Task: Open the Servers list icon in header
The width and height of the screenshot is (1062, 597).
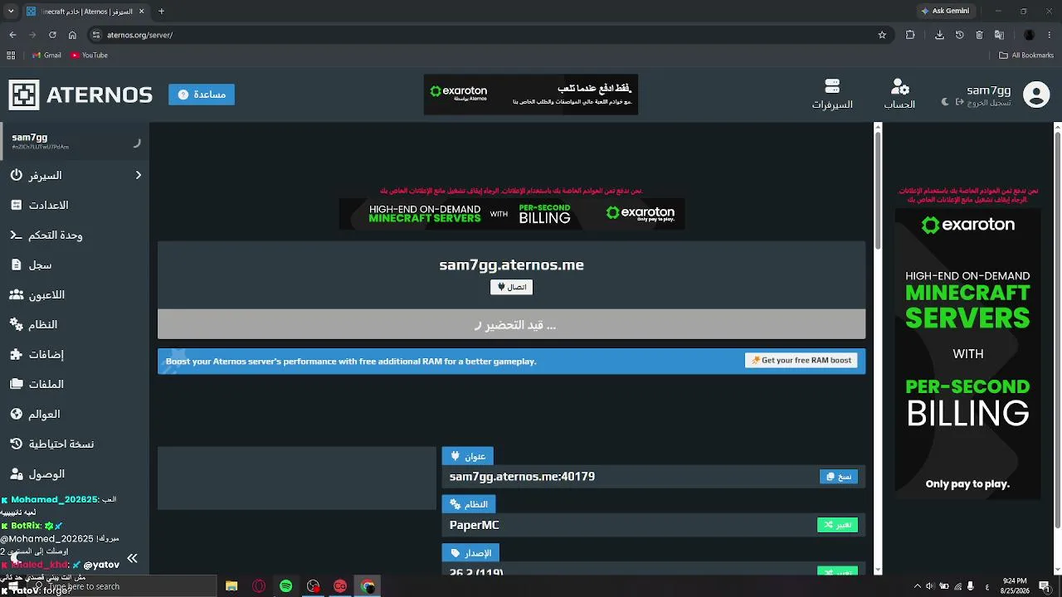Action: [832, 95]
